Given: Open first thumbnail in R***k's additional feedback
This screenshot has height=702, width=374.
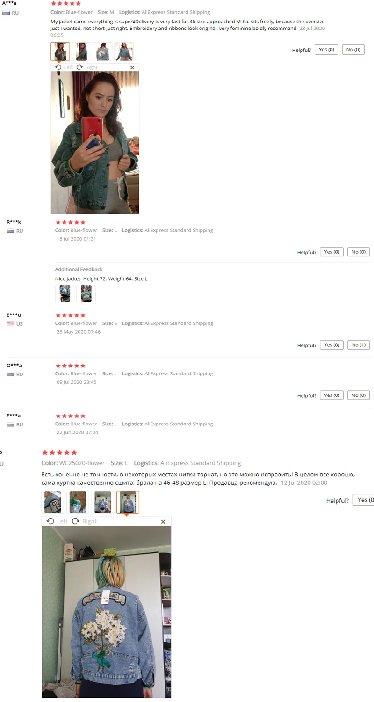Looking at the screenshot, I should coord(65,294).
